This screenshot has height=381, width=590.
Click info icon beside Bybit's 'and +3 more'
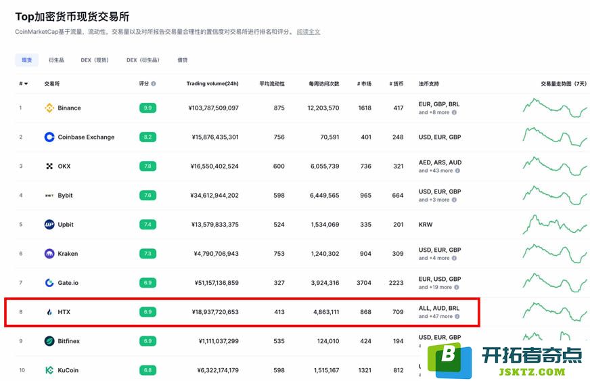(x=454, y=200)
